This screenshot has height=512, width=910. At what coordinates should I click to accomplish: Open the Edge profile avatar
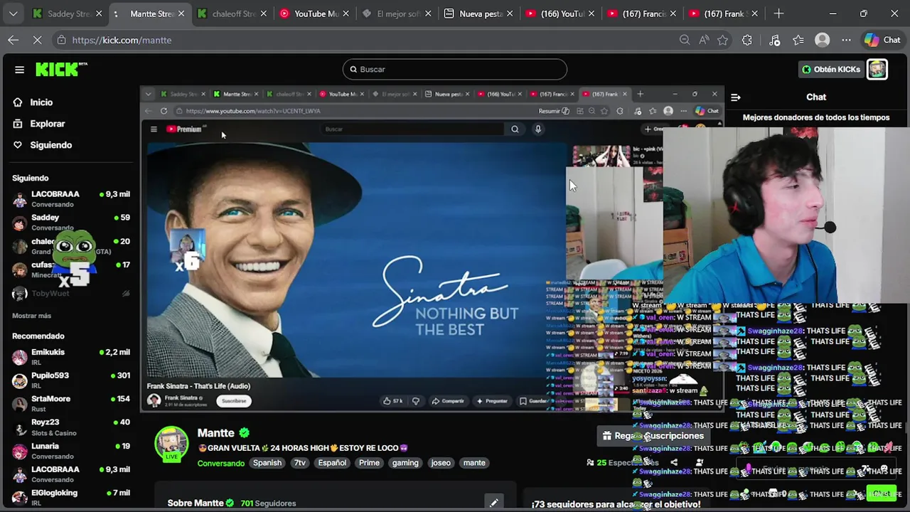point(823,40)
